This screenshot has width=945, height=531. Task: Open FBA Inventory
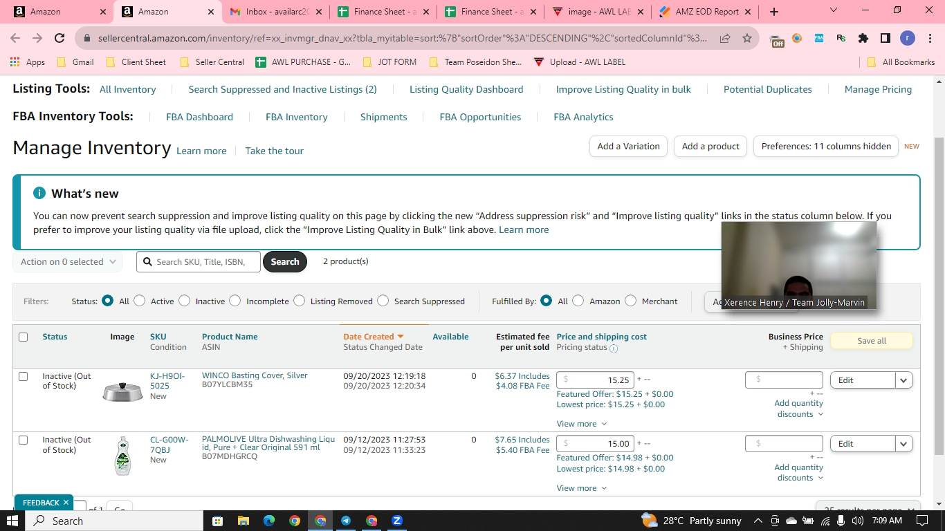pos(297,118)
